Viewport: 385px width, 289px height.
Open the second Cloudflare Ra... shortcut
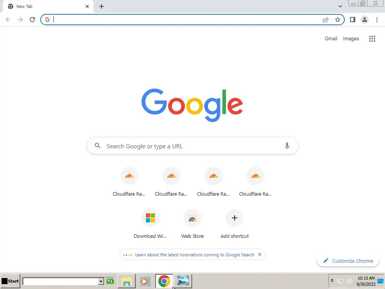point(171,182)
